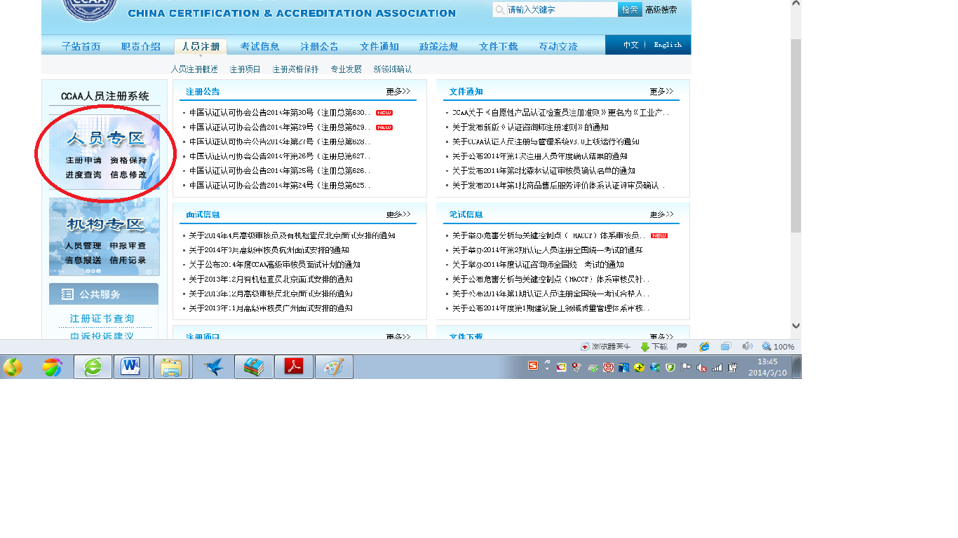
Task: Click the speaker icon in browser status bar
Action: (747, 346)
